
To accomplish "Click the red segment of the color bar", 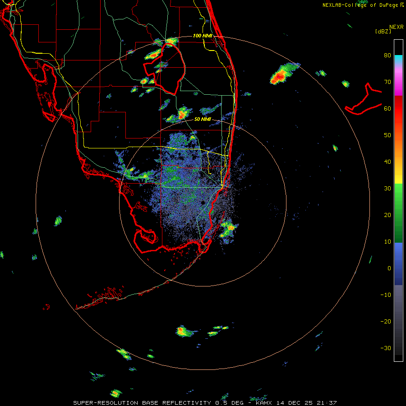I will [398, 109].
